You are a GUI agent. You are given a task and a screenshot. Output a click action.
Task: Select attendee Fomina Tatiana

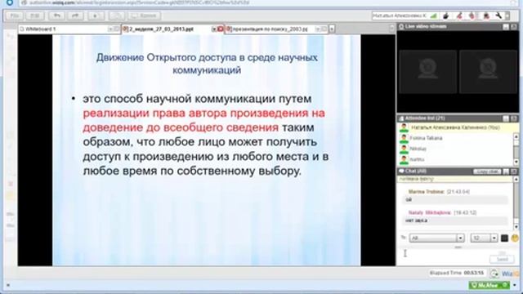[x=426, y=138]
